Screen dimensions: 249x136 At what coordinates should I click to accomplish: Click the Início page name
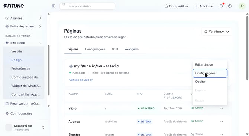[72, 109]
